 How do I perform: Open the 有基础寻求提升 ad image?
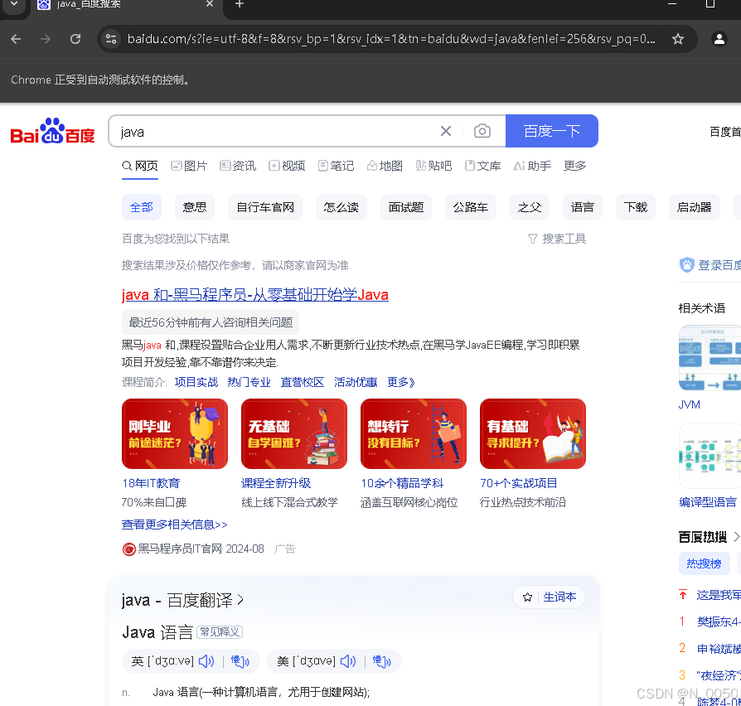[x=533, y=434]
